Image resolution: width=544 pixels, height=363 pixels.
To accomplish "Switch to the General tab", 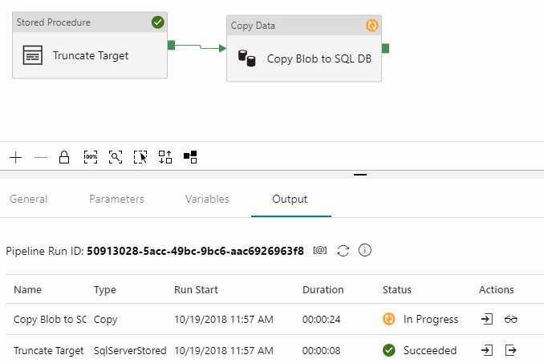I will (x=28, y=199).
